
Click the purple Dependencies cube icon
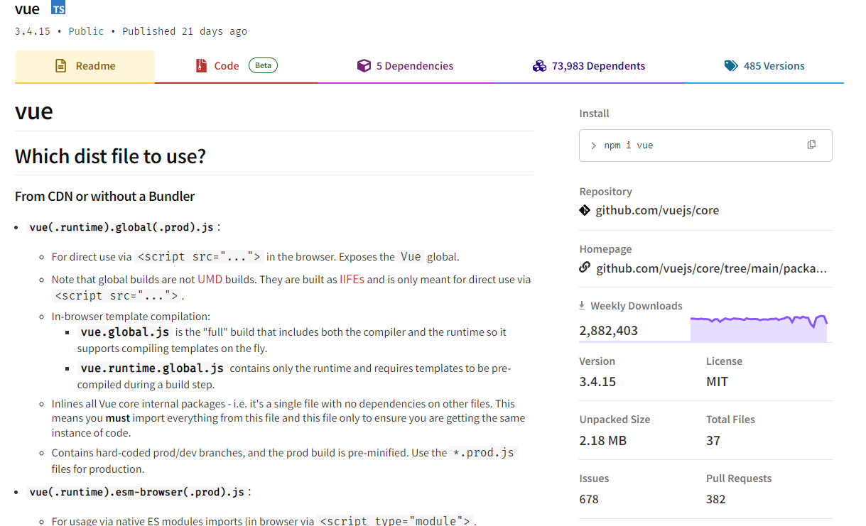pyautogui.click(x=364, y=66)
